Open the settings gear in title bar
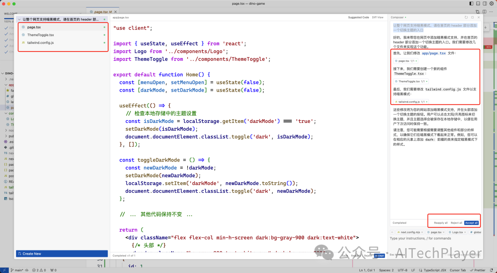497x273 pixels. 491,4
